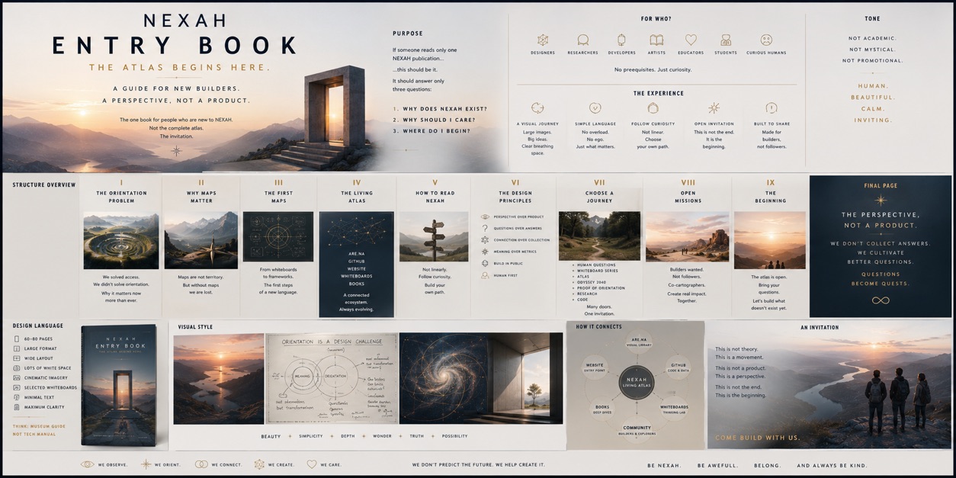Click the Built to Share icon
The height and width of the screenshot is (478, 956).
pos(772,108)
